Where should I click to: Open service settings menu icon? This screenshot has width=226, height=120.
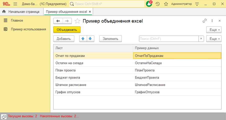[x=197, y=4]
